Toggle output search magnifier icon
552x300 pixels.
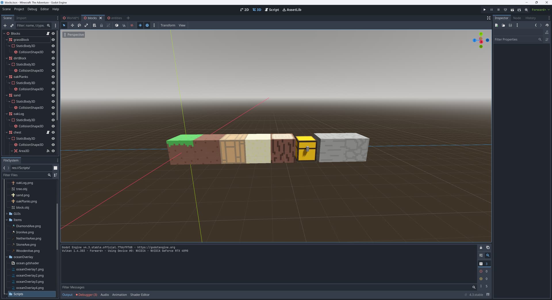488,255
